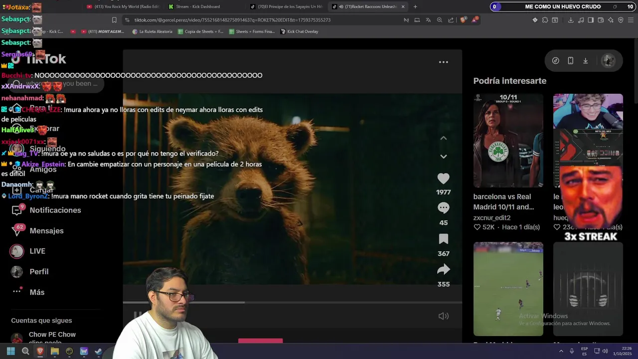The image size is (638, 359).
Task: Open a new browser tab with plus
Action: pos(415,6)
